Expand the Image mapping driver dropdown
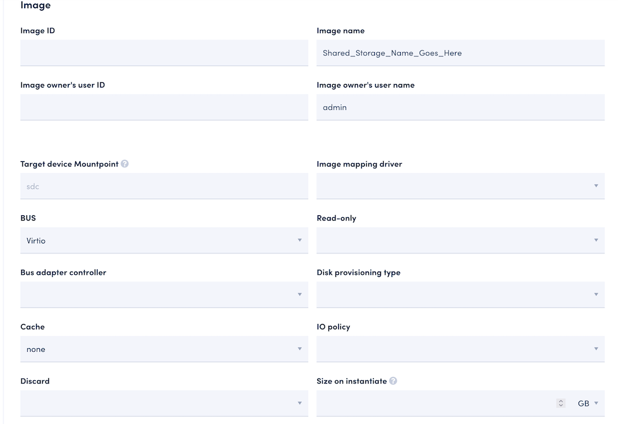Screen dimensions: 618x424 coord(460,186)
